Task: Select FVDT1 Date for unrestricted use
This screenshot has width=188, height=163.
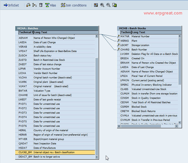Action: tap(55, 104)
